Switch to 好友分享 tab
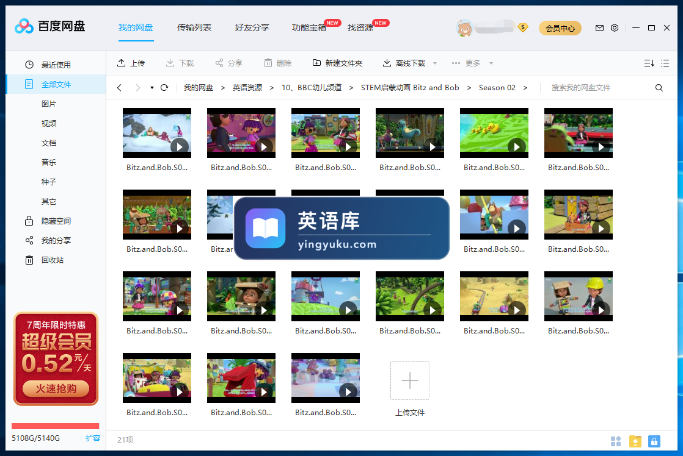 [x=252, y=27]
